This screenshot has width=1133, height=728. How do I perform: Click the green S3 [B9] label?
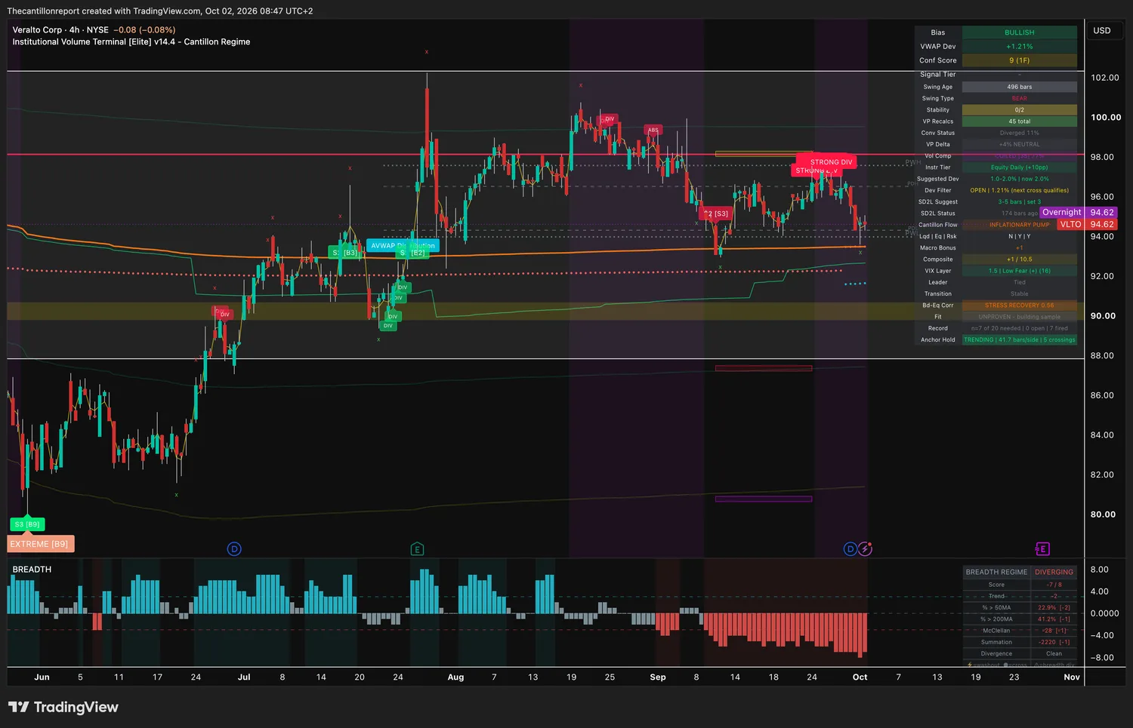tap(27, 524)
